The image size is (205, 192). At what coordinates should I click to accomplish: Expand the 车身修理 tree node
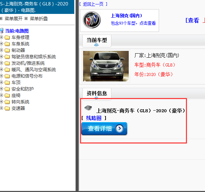coord(1,37)
